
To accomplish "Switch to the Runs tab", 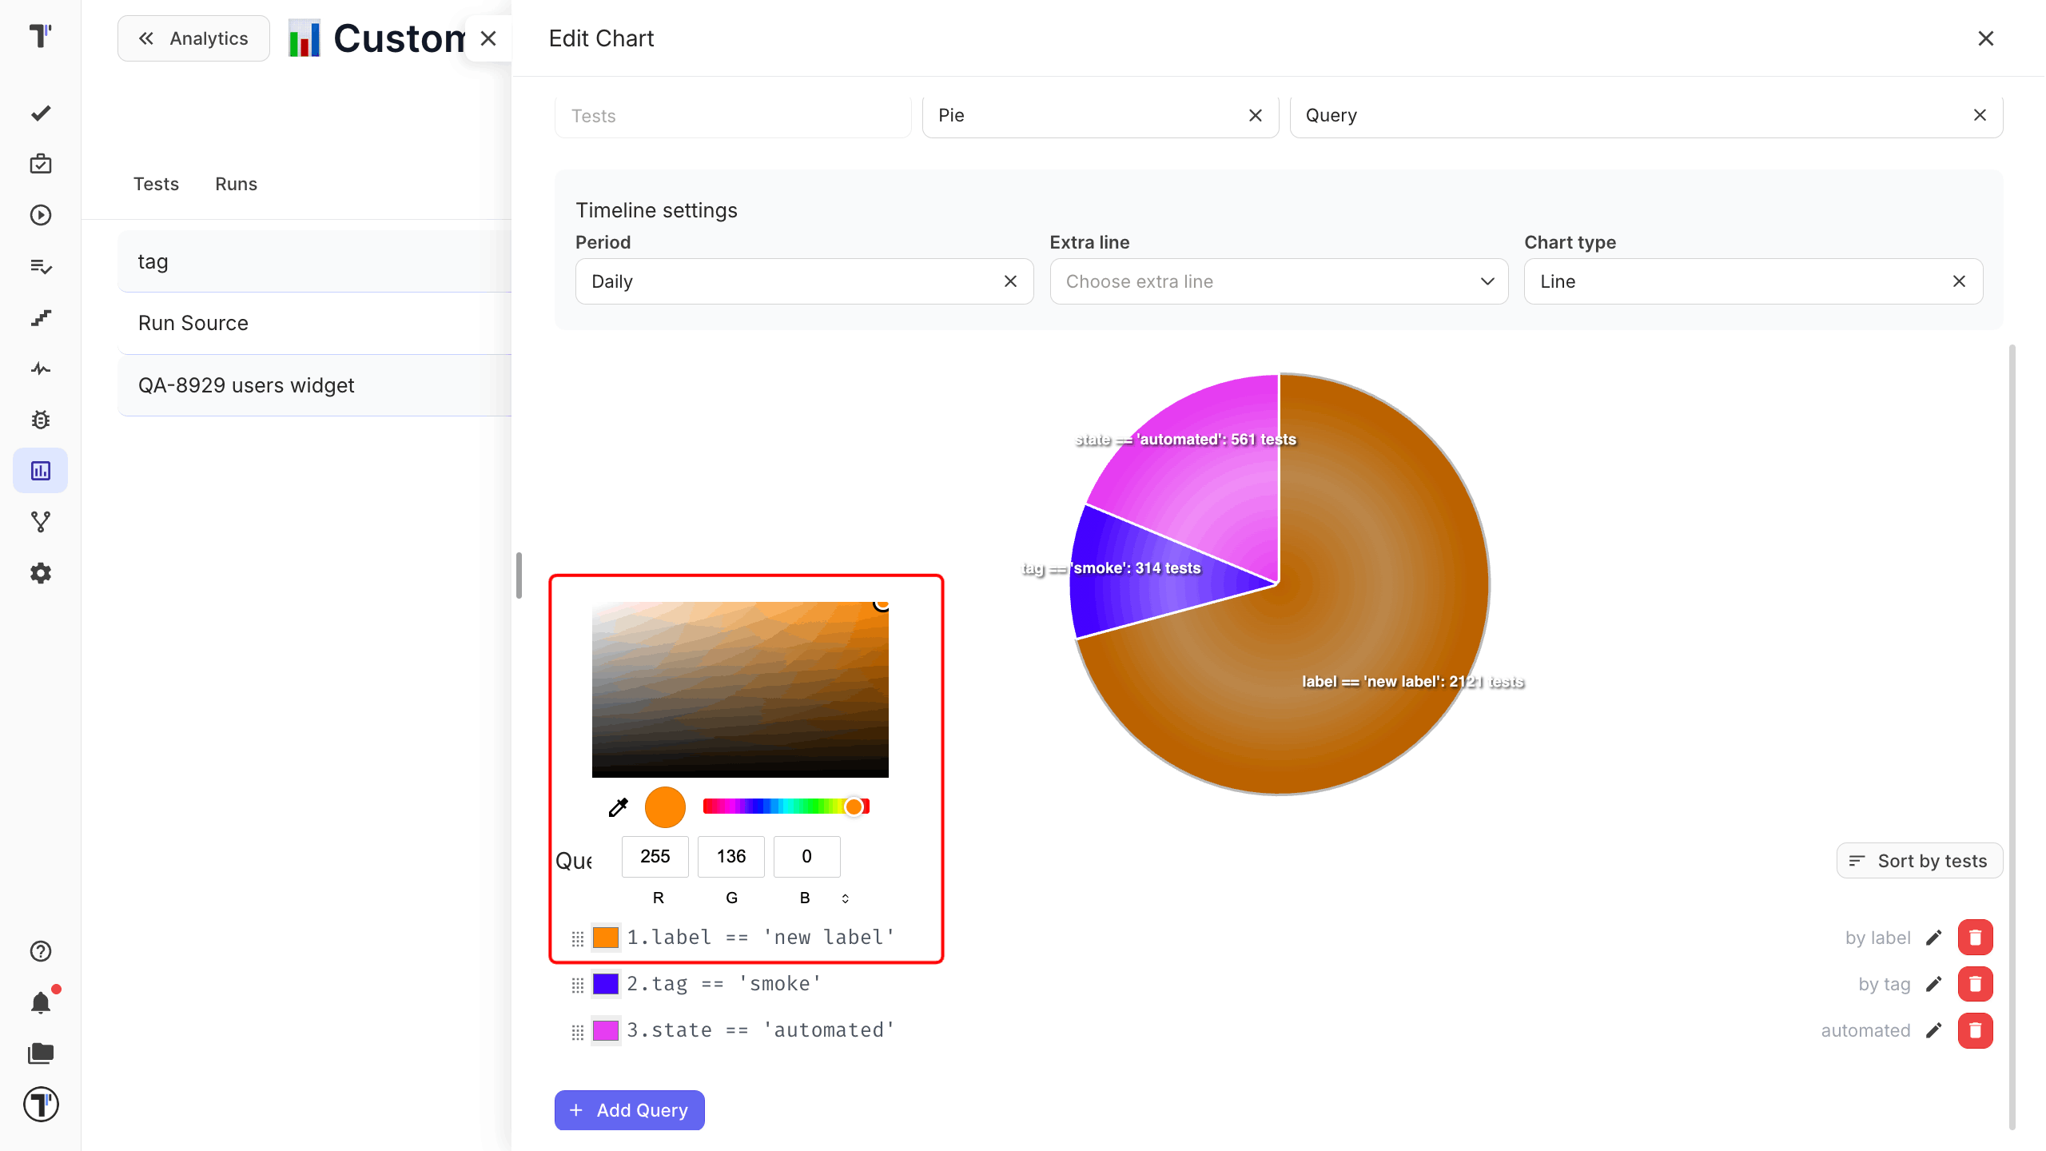I will pyautogui.click(x=236, y=184).
